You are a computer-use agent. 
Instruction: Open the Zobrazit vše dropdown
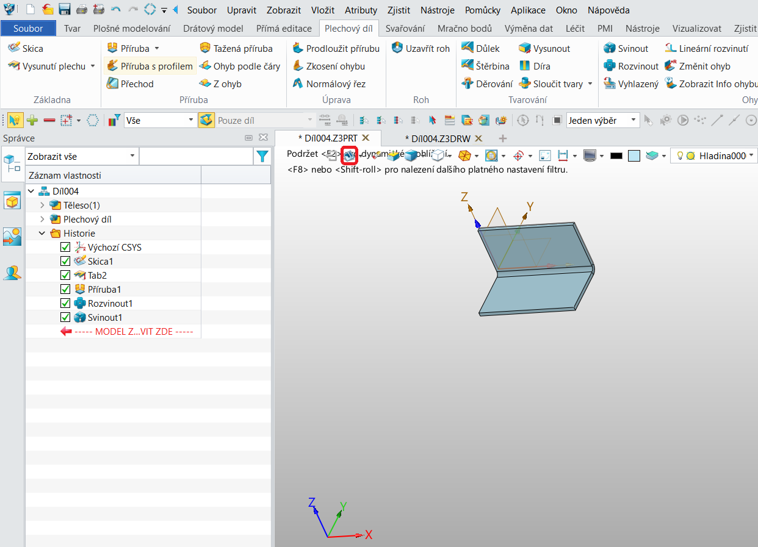(82, 156)
